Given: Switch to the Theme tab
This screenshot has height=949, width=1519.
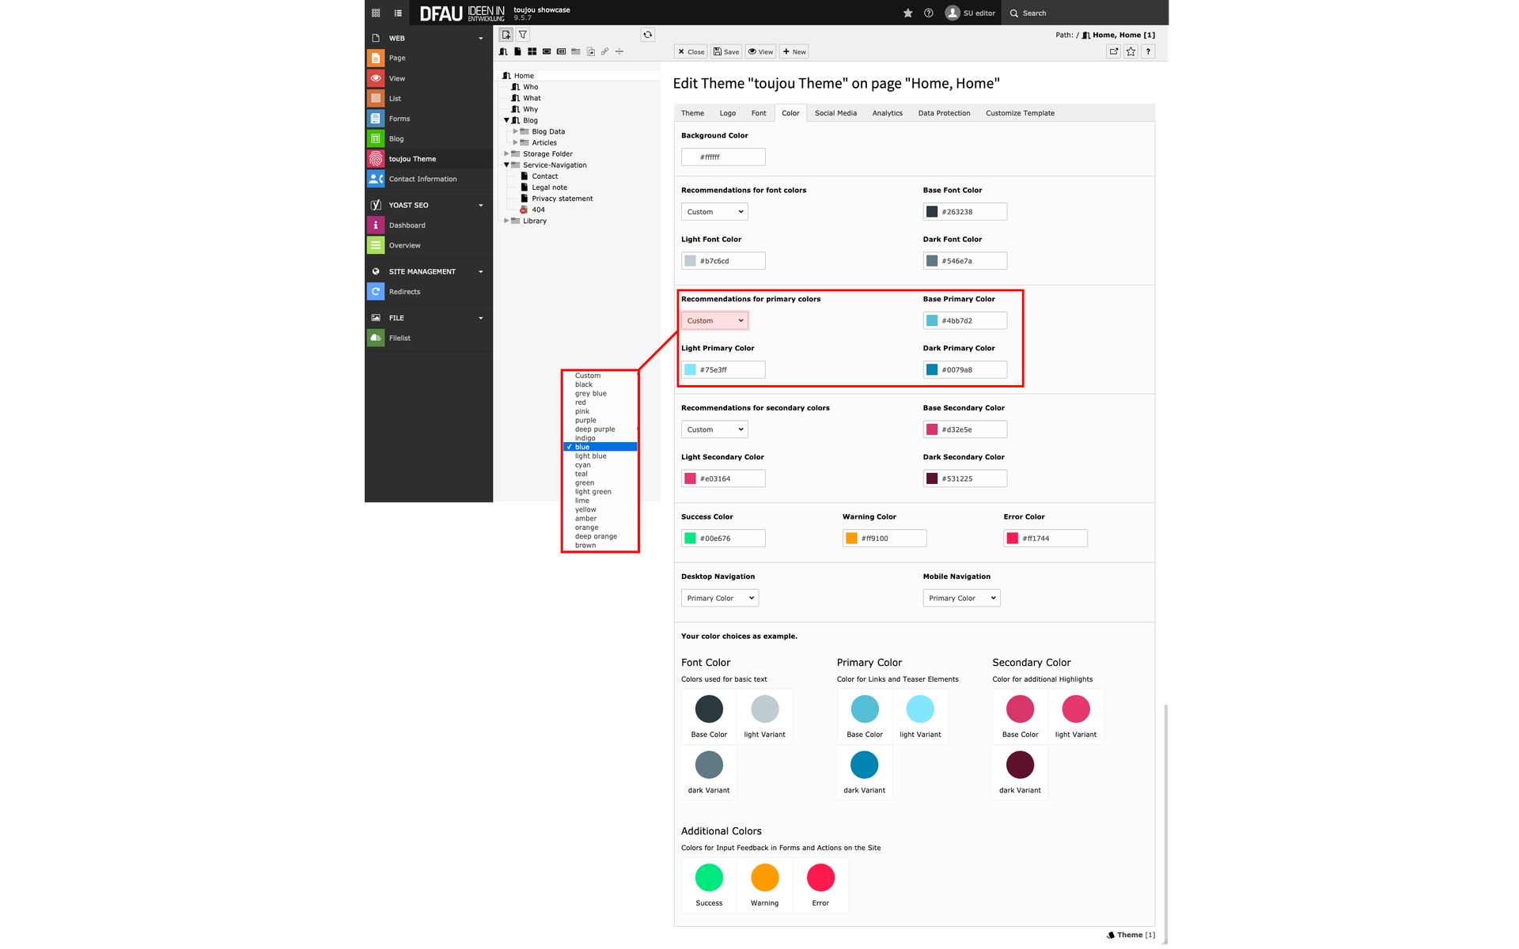Looking at the screenshot, I should click(x=692, y=113).
